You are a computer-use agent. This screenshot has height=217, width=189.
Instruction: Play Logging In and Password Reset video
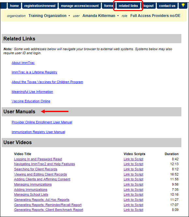coord(38,159)
